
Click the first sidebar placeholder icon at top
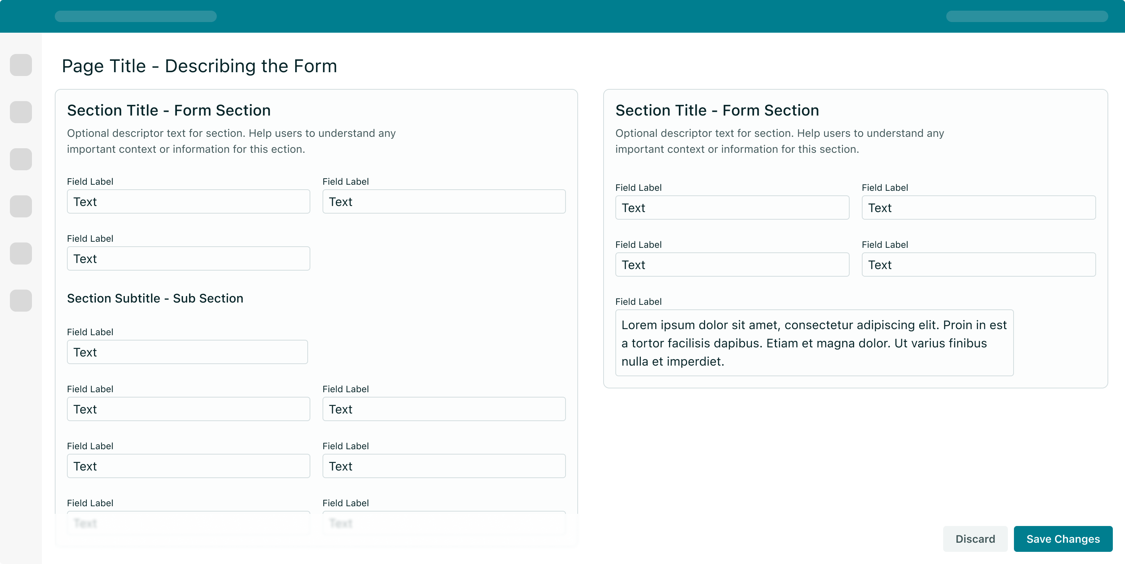[21, 65]
